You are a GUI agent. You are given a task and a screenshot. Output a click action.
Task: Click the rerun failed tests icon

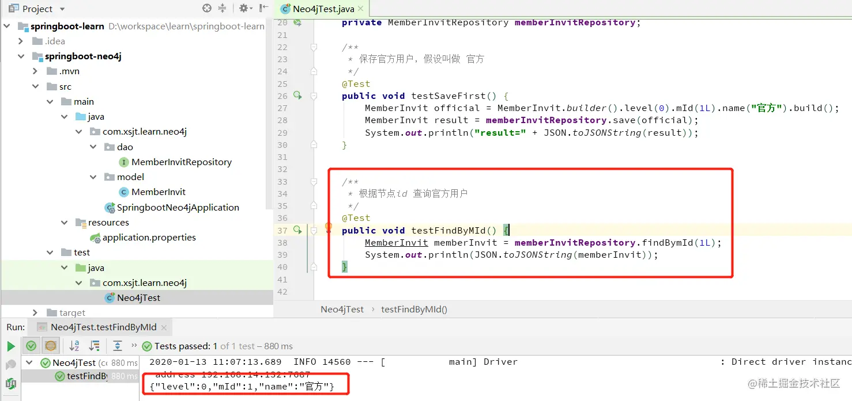point(10,365)
